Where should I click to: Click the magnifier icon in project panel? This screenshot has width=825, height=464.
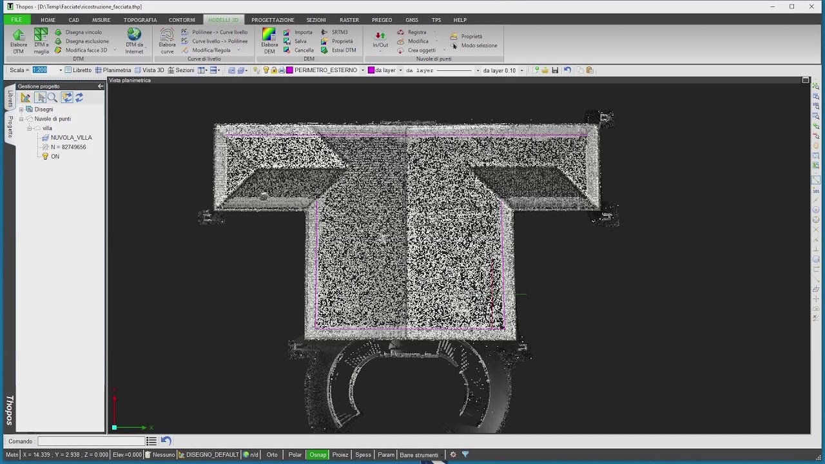[x=53, y=97]
